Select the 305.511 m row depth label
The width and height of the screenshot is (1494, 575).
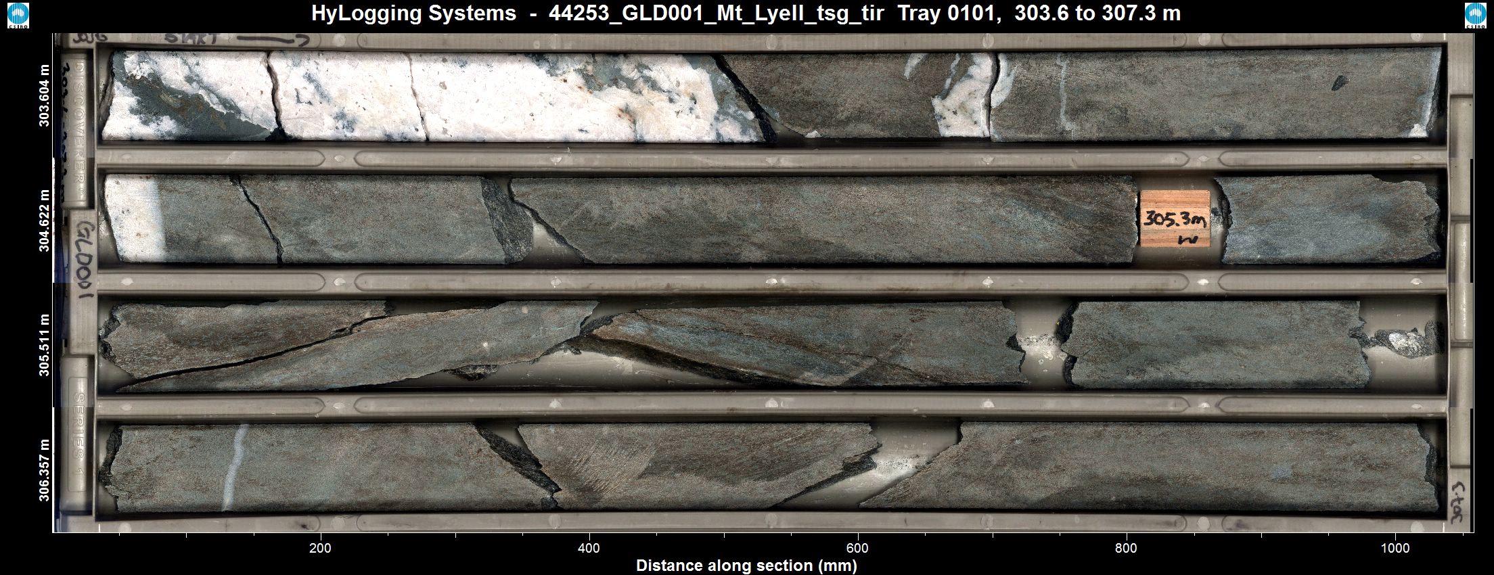45,345
